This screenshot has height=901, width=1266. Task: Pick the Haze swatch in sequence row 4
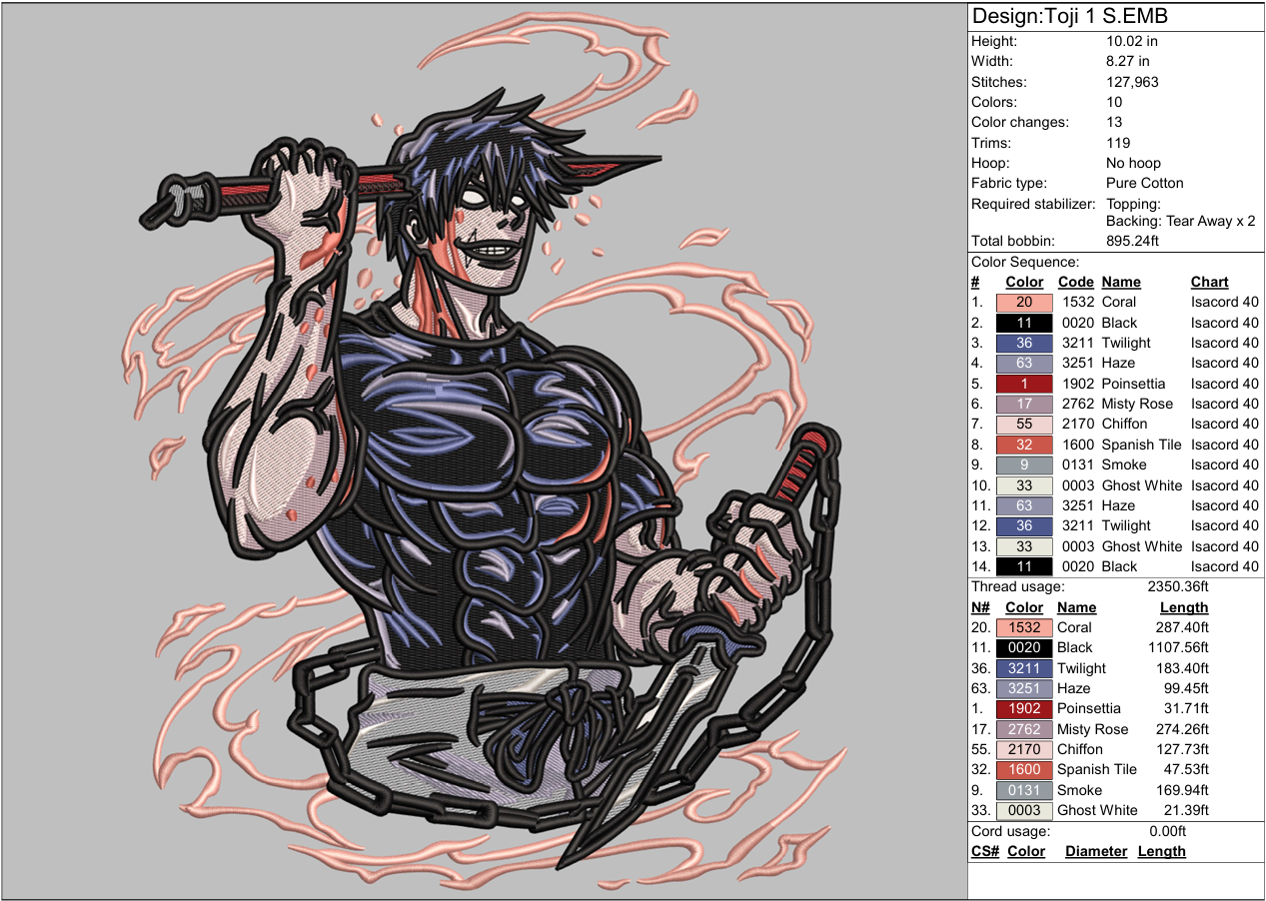coord(1024,363)
